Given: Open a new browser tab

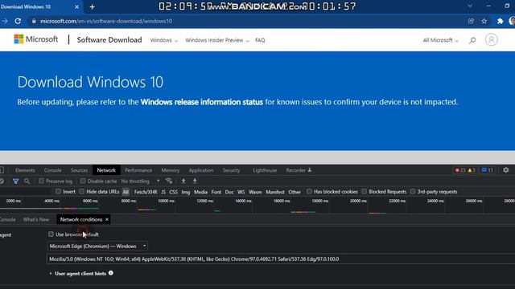Looking at the screenshot, I should [x=93, y=7].
